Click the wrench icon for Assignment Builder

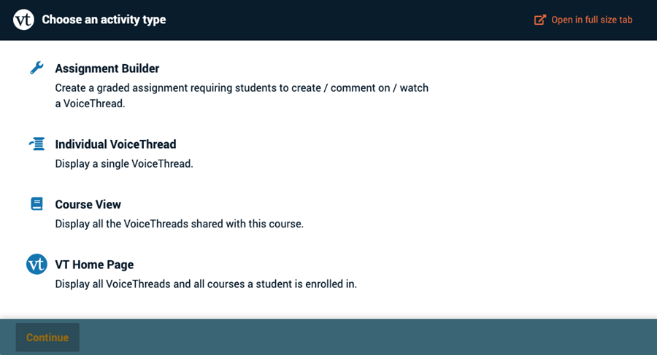click(36, 68)
